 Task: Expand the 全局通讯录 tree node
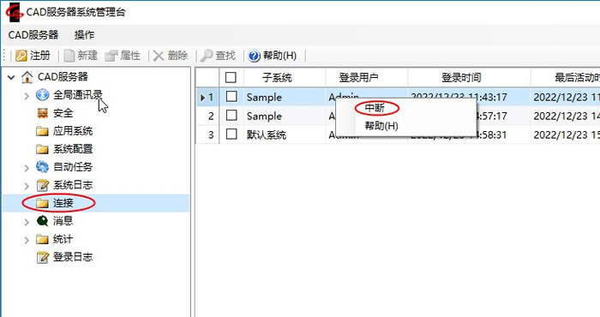click(x=27, y=96)
